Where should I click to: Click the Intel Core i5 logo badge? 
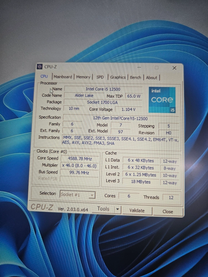(x=162, y=100)
